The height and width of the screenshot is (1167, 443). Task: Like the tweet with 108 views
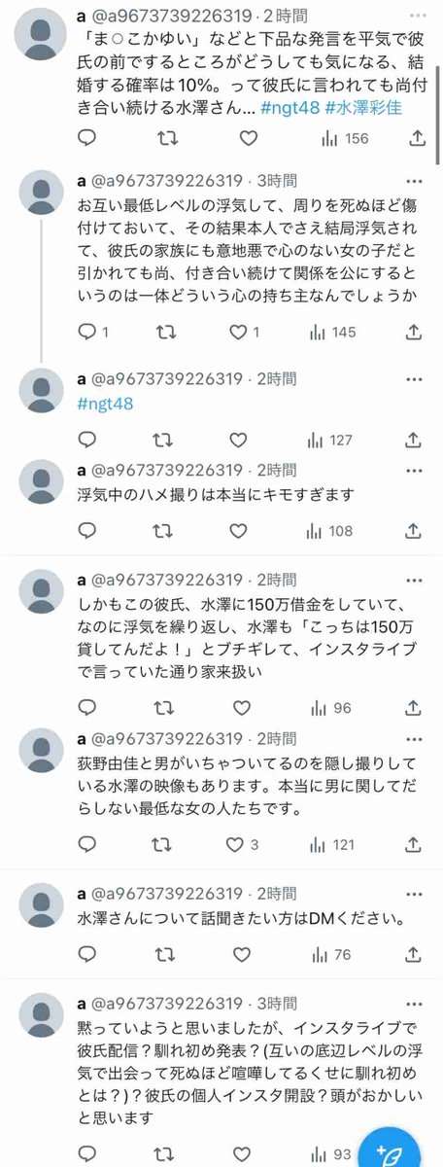[236, 531]
